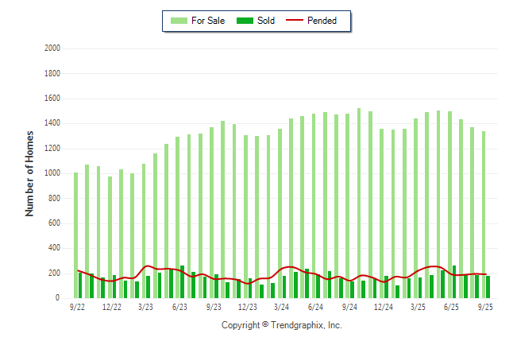Select the first For Sale bar at 9/22

pyautogui.click(x=75, y=231)
